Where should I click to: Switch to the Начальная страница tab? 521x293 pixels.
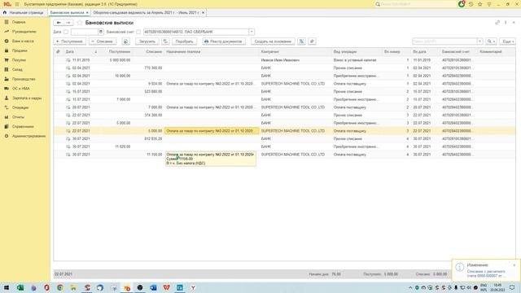click(24, 13)
